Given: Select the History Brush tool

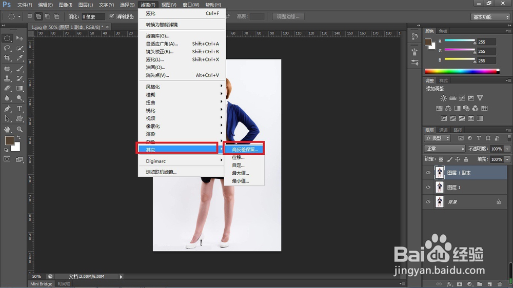Looking at the screenshot, I should click(19, 78).
